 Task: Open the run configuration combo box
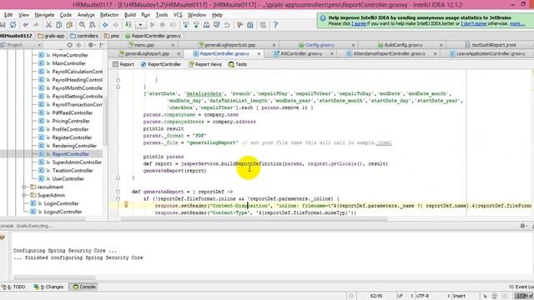tap(140, 25)
